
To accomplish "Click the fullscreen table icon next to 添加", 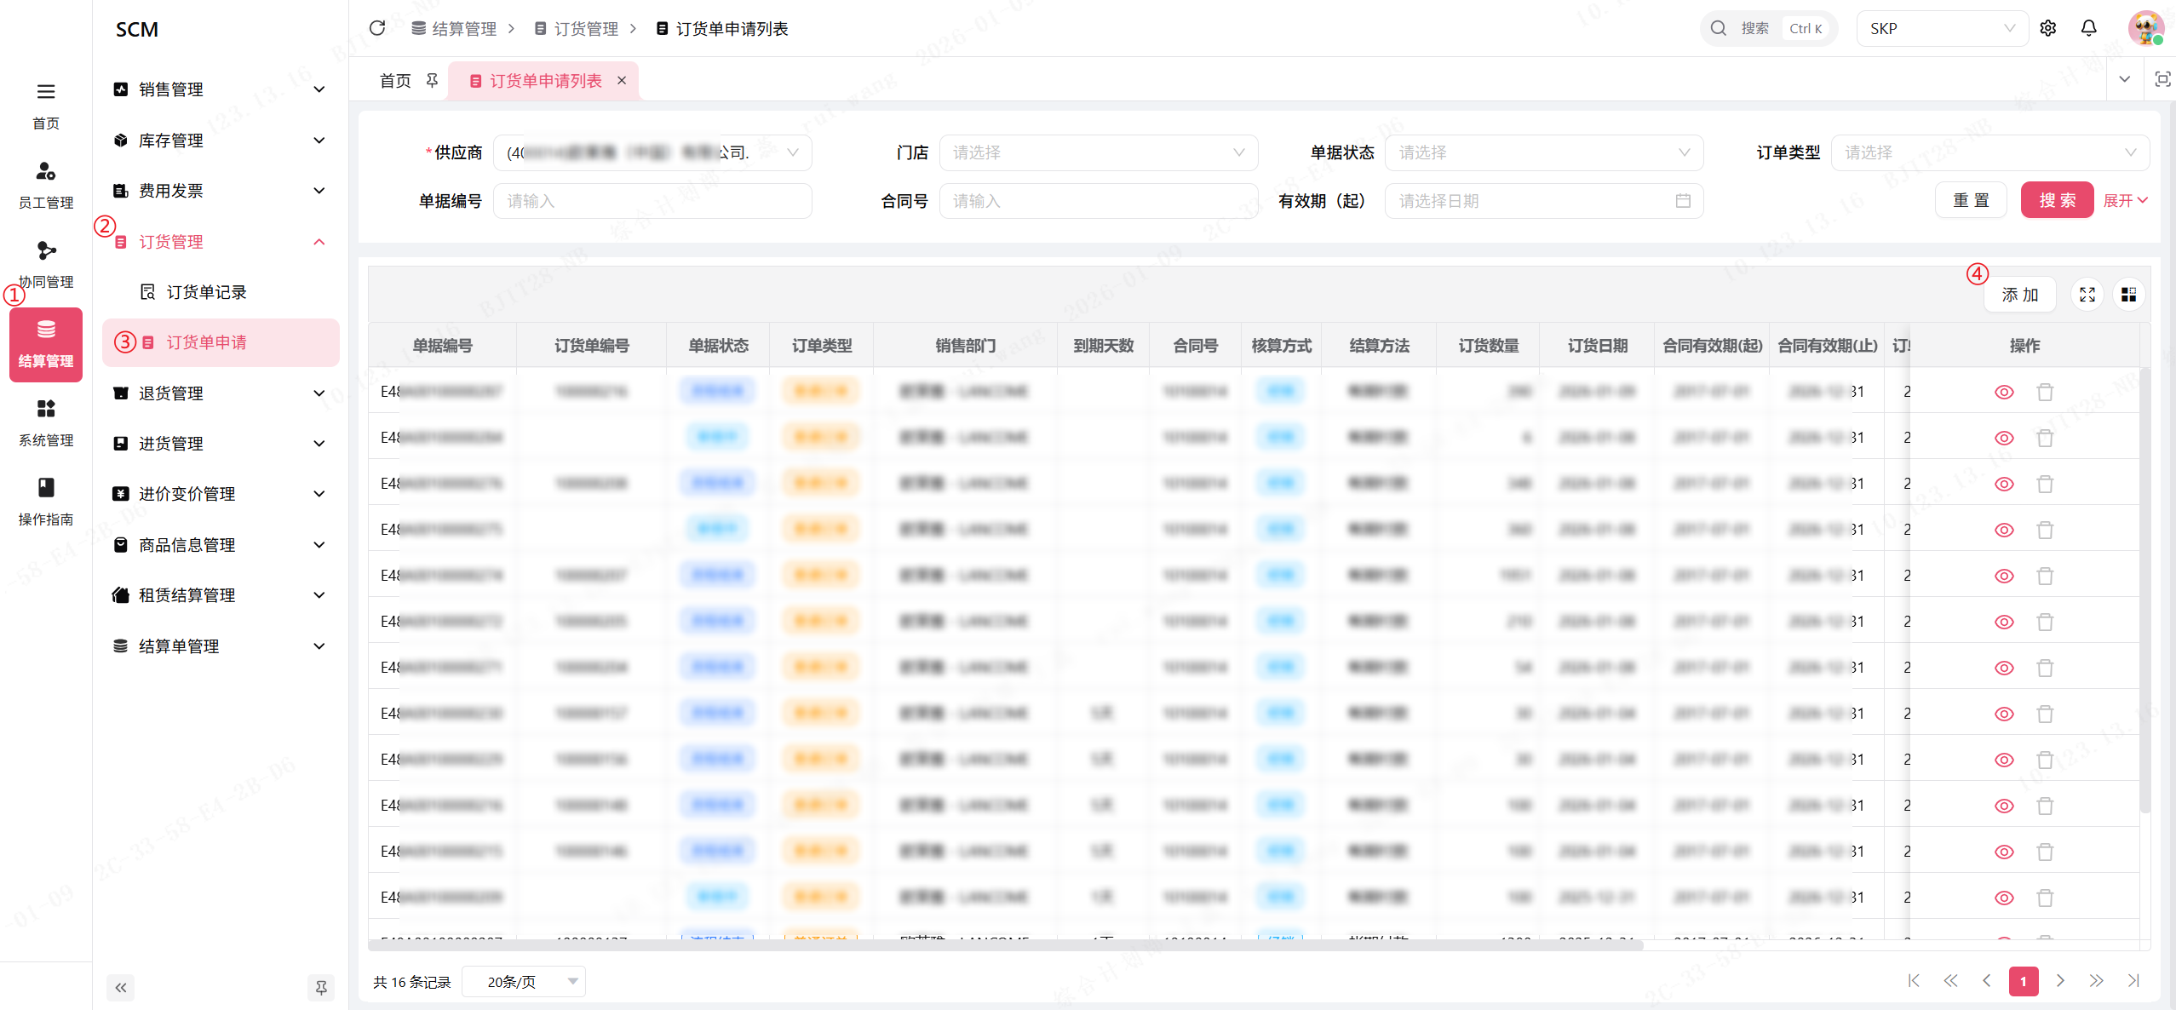I will pos(2087,295).
